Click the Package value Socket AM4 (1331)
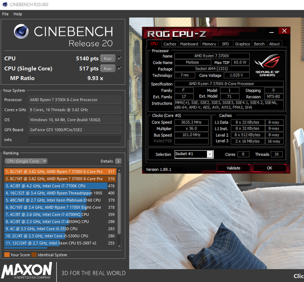This screenshot has height=282, width=304. pos(212,69)
